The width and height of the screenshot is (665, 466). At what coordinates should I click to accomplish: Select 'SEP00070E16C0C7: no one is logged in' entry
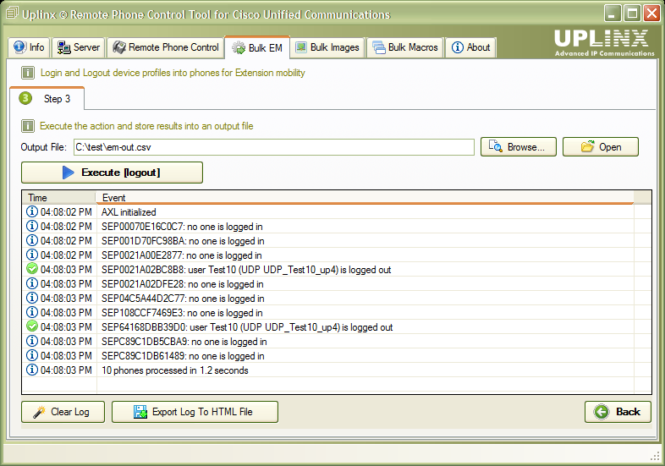pos(182,227)
